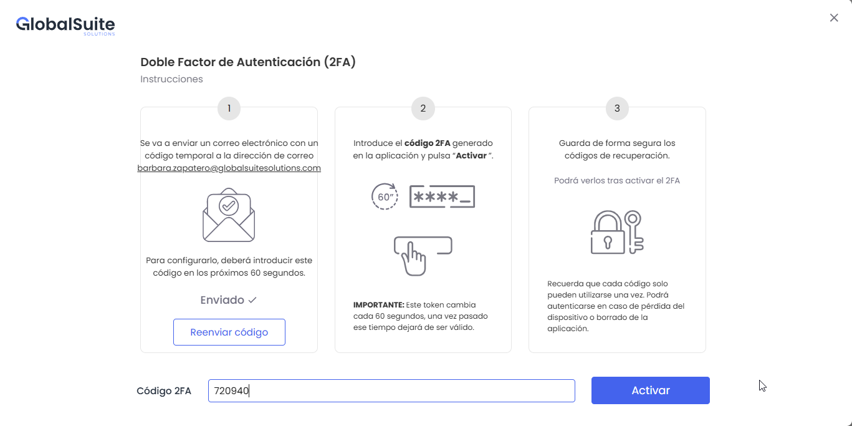This screenshot has width=852, height=426.
Task: Click the checkmark next to Enviado
Action: [x=252, y=300]
